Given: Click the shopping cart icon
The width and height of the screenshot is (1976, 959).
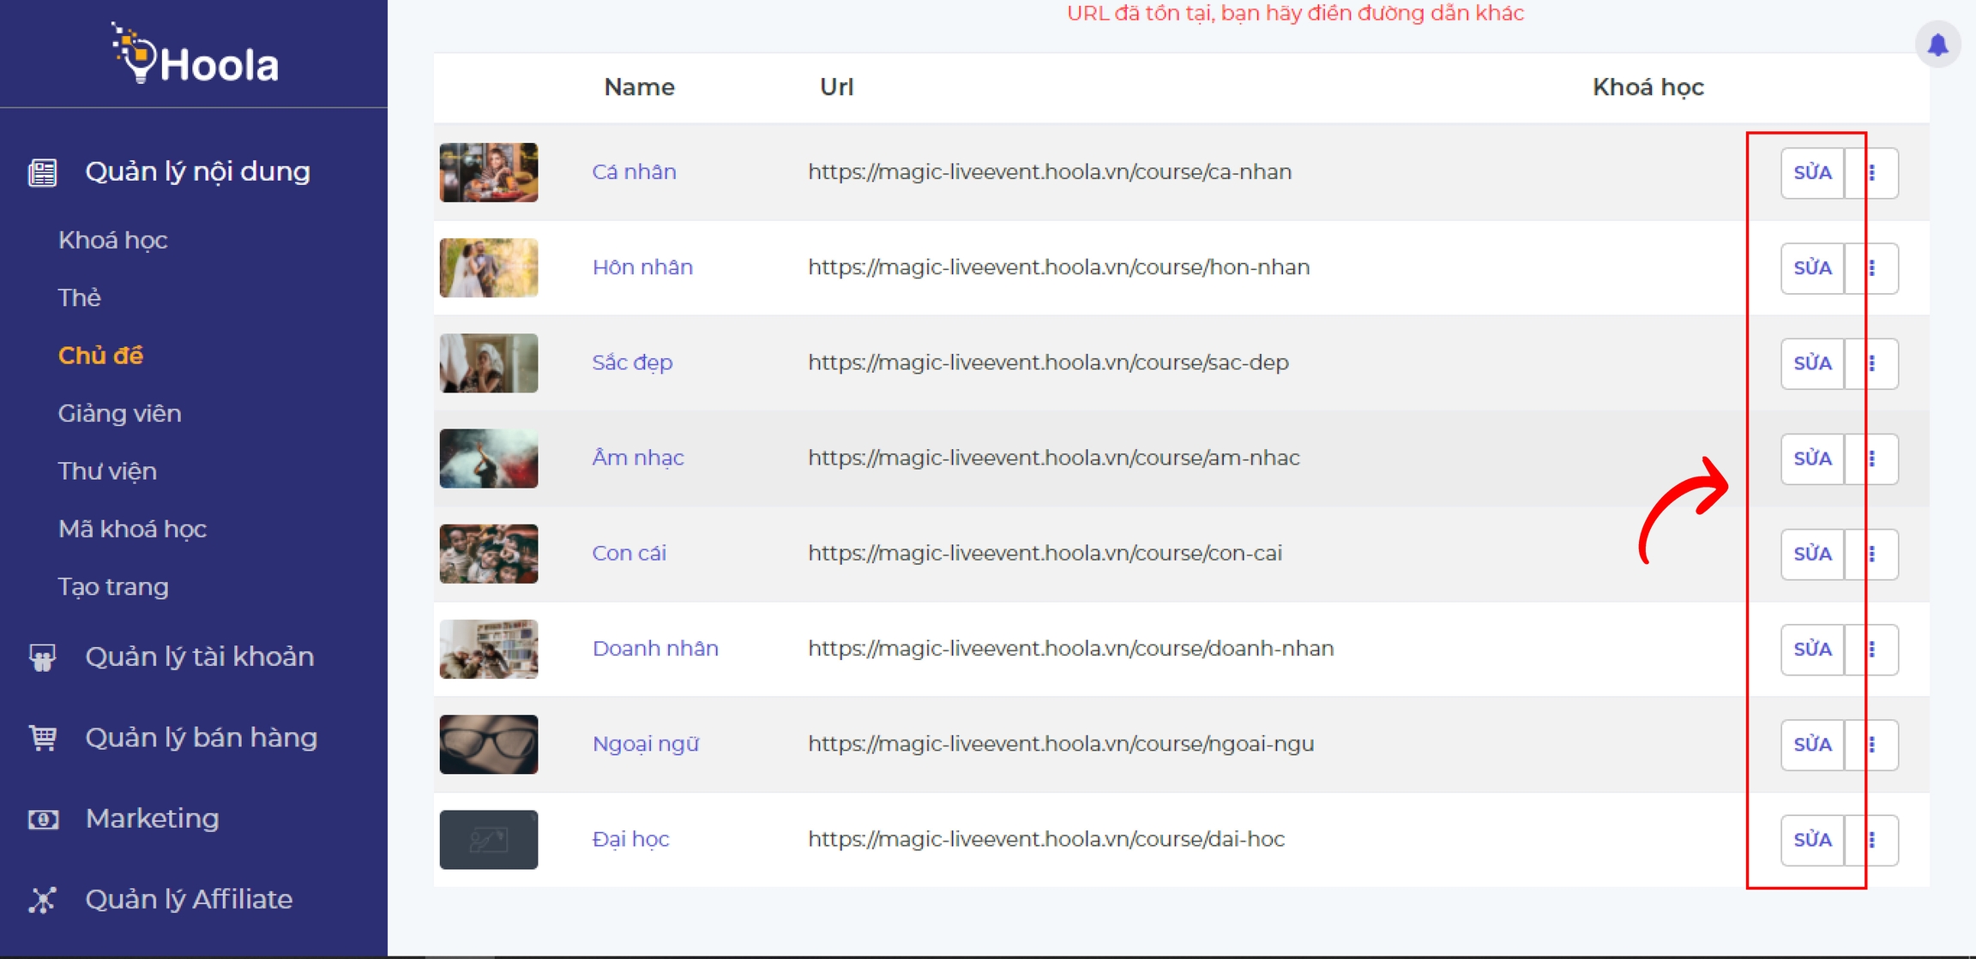Looking at the screenshot, I should 42,738.
